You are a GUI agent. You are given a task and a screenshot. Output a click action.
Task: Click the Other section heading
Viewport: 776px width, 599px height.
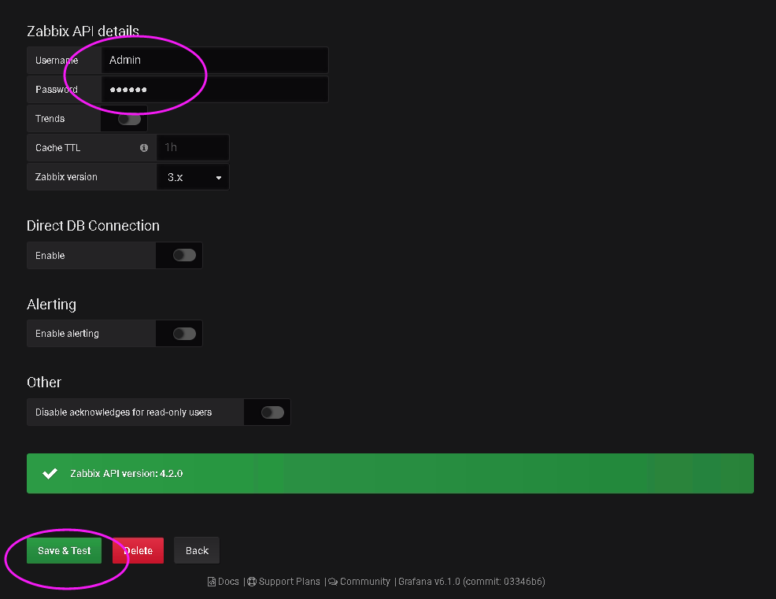coord(44,383)
